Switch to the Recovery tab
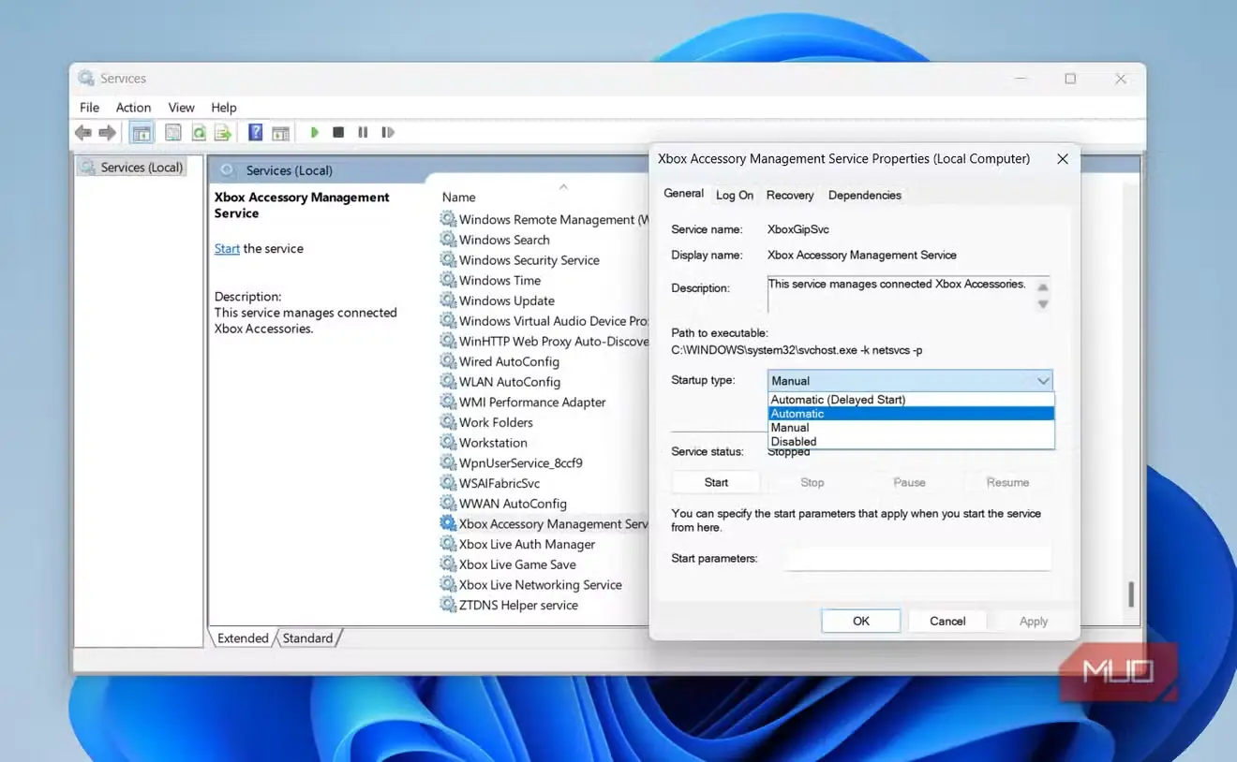 click(x=790, y=195)
